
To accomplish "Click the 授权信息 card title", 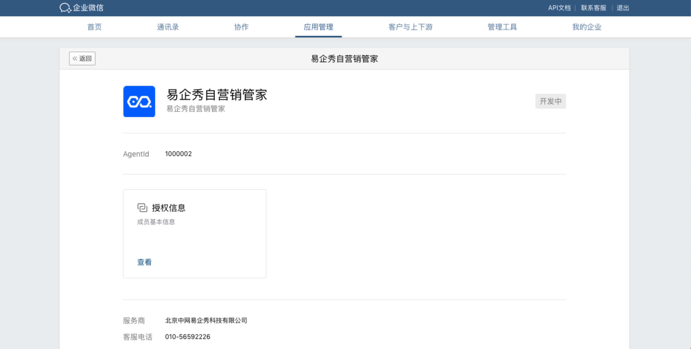I will (x=169, y=208).
